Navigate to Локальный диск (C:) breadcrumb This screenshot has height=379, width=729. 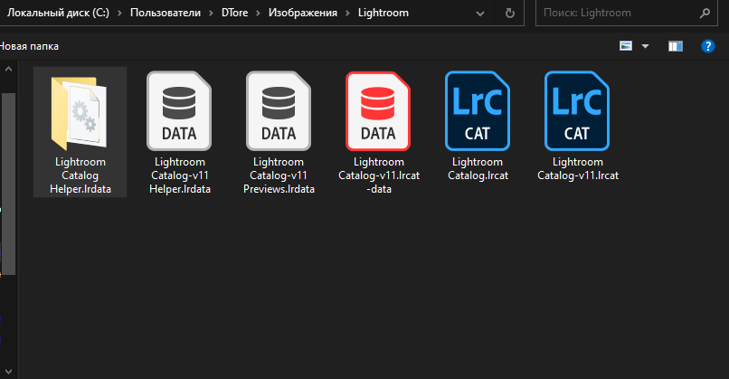point(58,14)
